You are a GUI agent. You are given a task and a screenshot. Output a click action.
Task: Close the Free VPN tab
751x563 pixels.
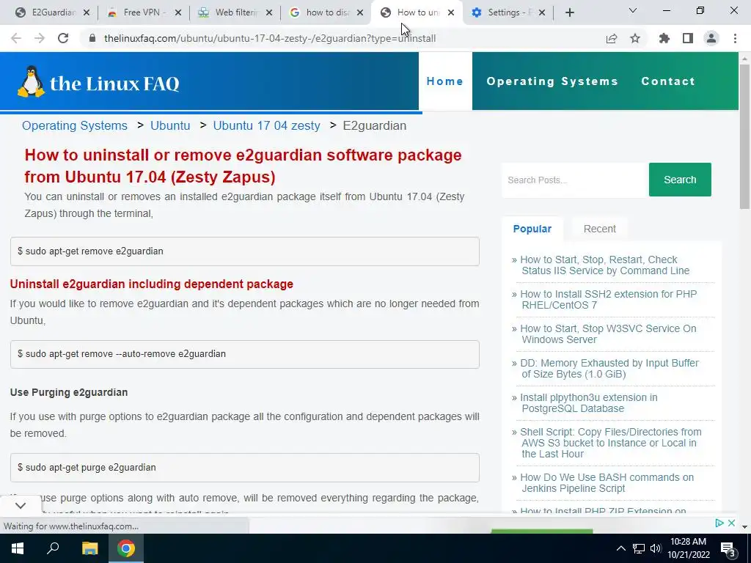(x=177, y=13)
